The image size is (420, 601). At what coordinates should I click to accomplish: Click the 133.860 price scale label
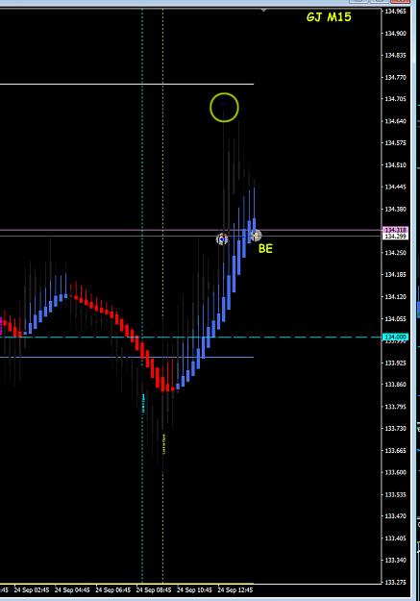click(395, 384)
